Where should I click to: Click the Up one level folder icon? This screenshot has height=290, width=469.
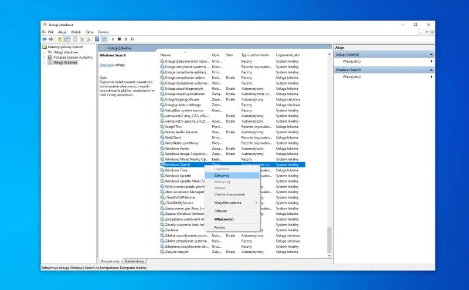(x=60, y=39)
